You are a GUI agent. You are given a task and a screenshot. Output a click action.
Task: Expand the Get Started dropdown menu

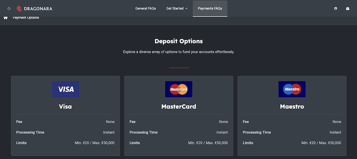(x=177, y=9)
